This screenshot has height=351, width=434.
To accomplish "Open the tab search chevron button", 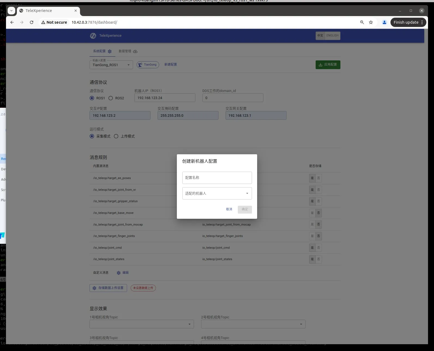I will coord(11,11).
